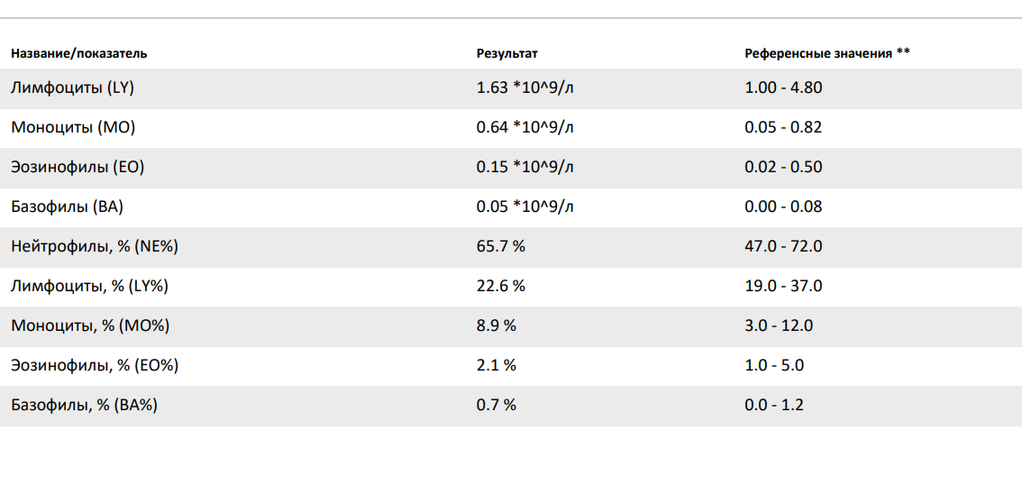
Task: Click the Эозинофилы (EO) row label
Action: pos(78,167)
